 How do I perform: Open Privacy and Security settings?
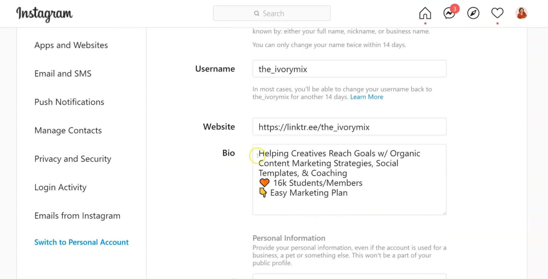73,159
